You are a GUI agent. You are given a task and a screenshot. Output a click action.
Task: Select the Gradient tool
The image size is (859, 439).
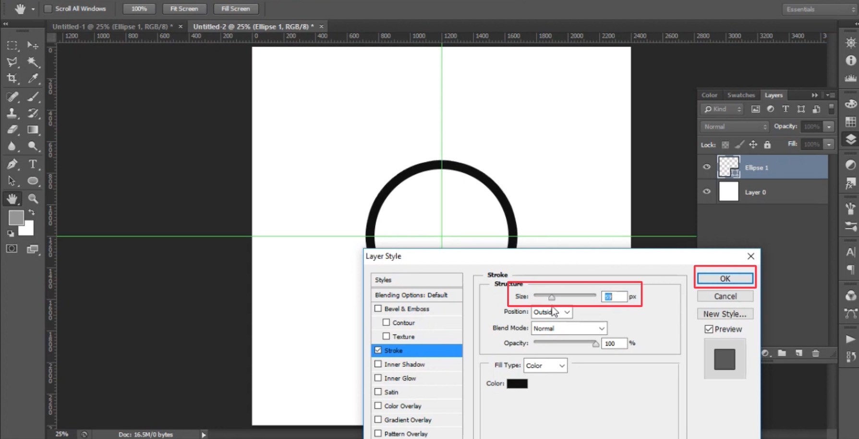(x=33, y=130)
